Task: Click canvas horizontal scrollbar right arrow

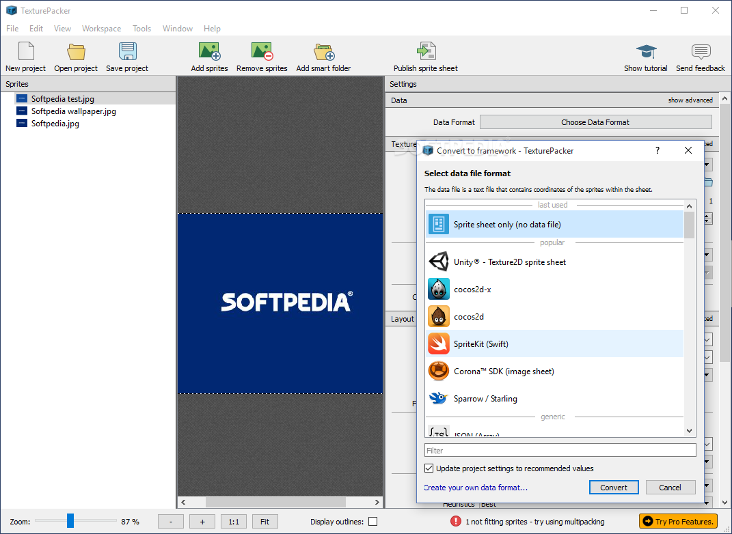Action: pos(377,502)
